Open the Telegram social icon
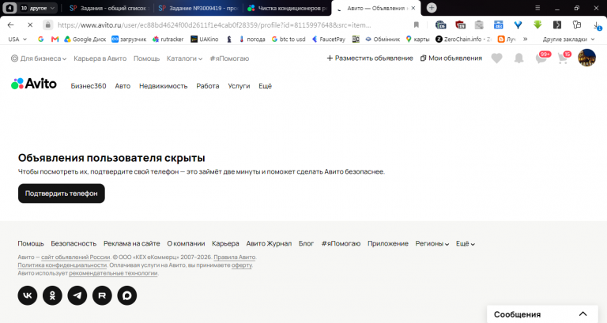Viewport: 607px width, 323px height. (x=77, y=295)
